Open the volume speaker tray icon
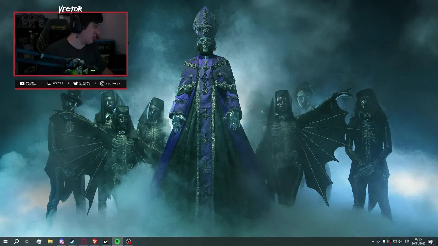 (x=400, y=242)
